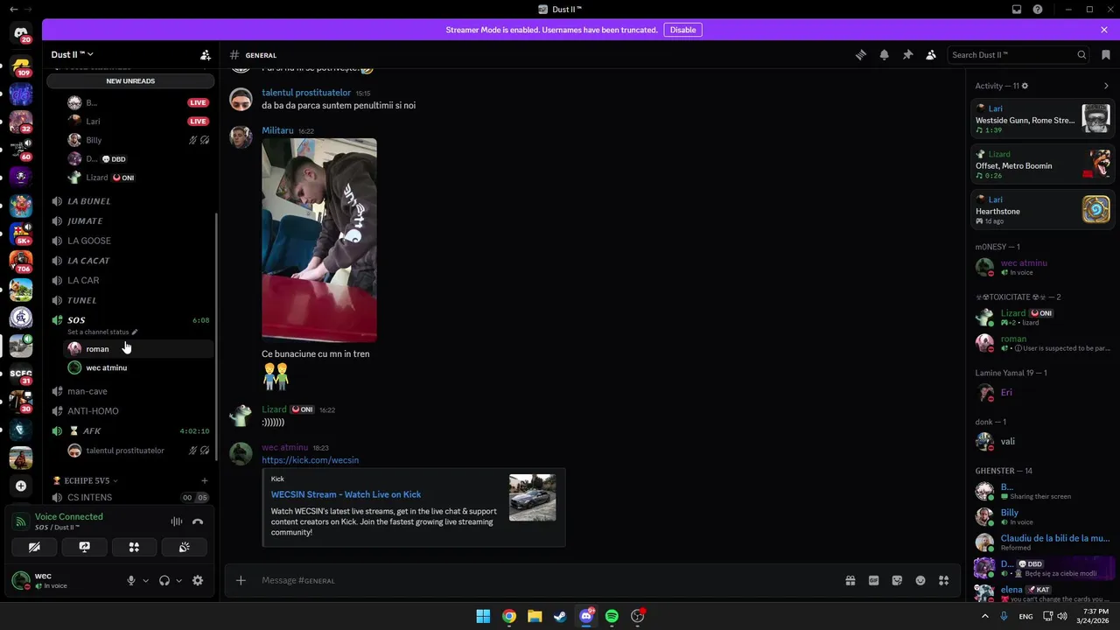Join the ANTI-HOMO voice channel
This screenshot has width=1120, height=630.
130,411
